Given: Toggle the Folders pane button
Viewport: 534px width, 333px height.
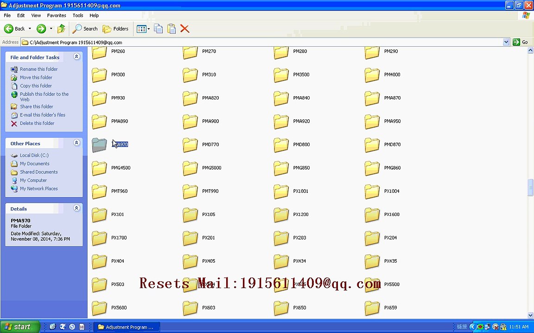Looking at the screenshot, I should [x=116, y=29].
